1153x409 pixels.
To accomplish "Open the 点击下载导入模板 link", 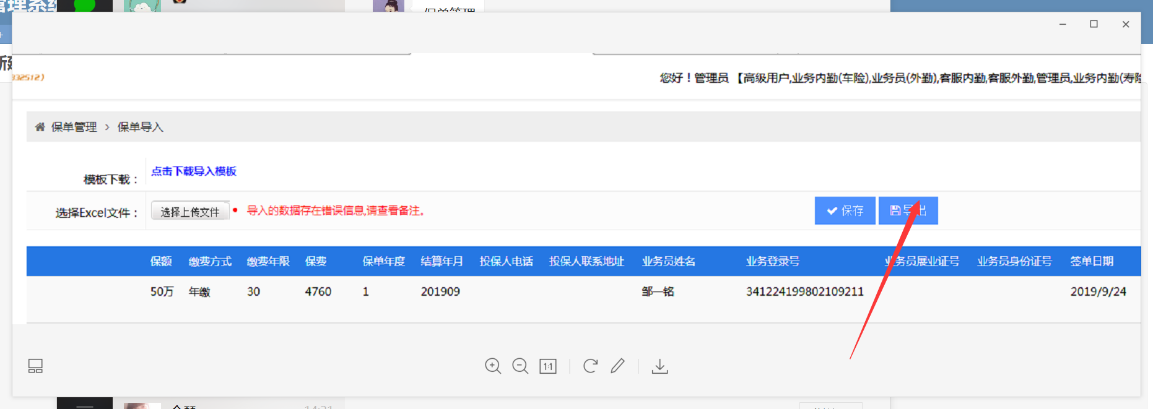I will pyautogui.click(x=194, y=171).
